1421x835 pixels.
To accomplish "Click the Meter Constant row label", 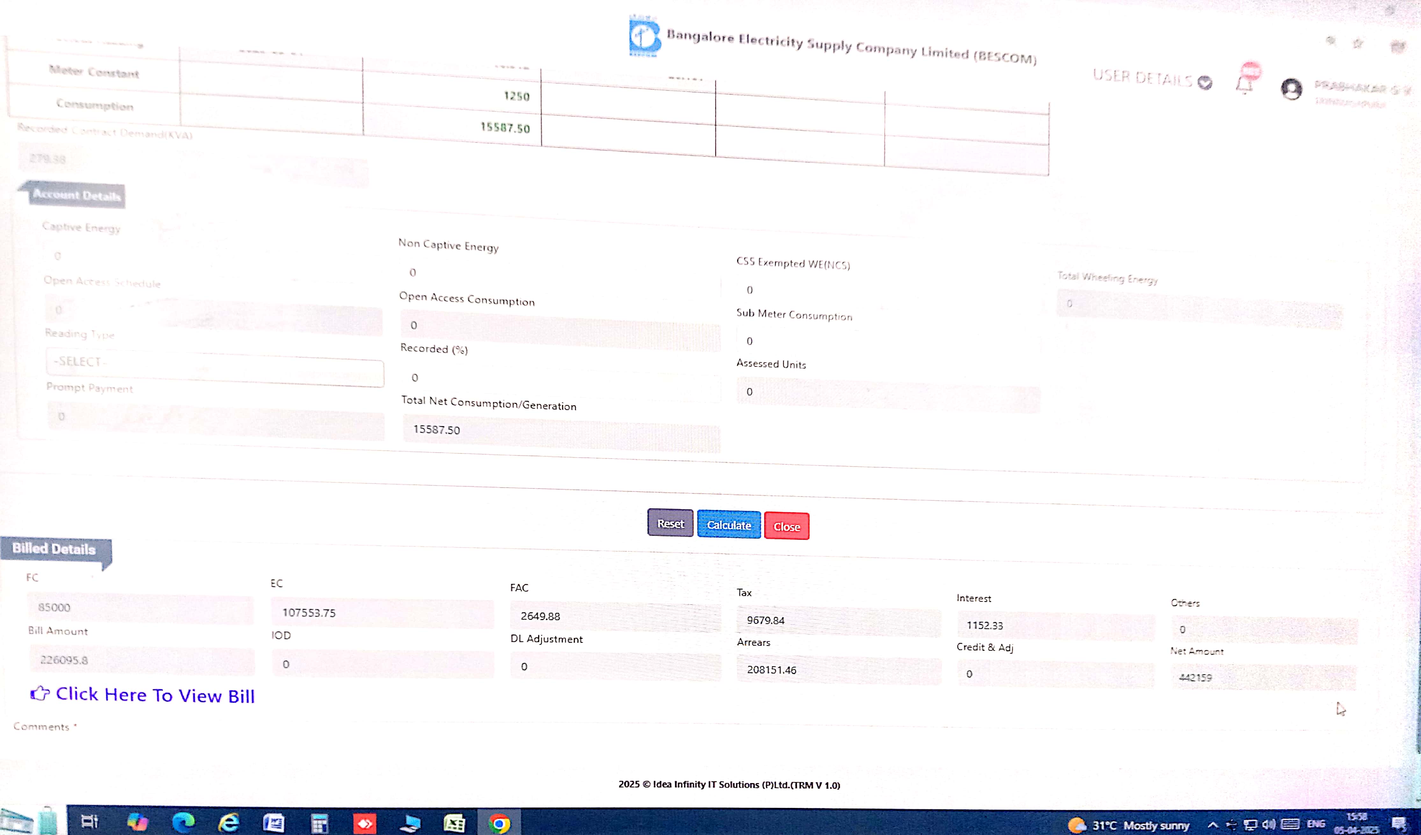I will tap(94, 72).
